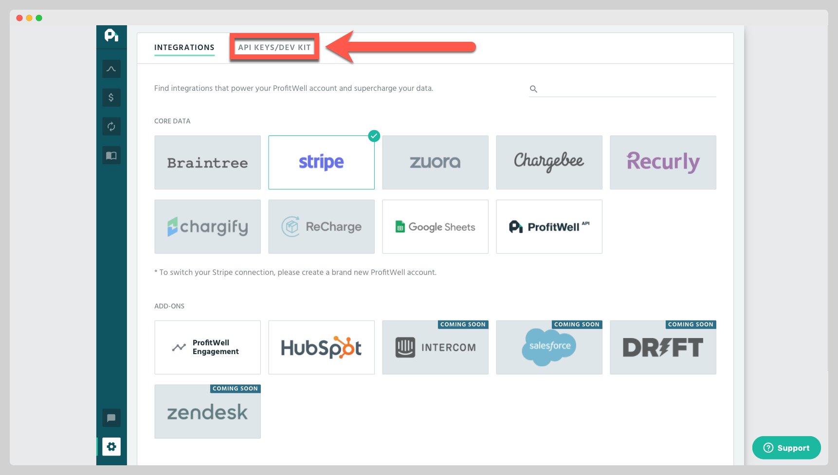Open settings gear in sidebar
The height and width of the screenshot is (475, 838).
coord(111,447)
